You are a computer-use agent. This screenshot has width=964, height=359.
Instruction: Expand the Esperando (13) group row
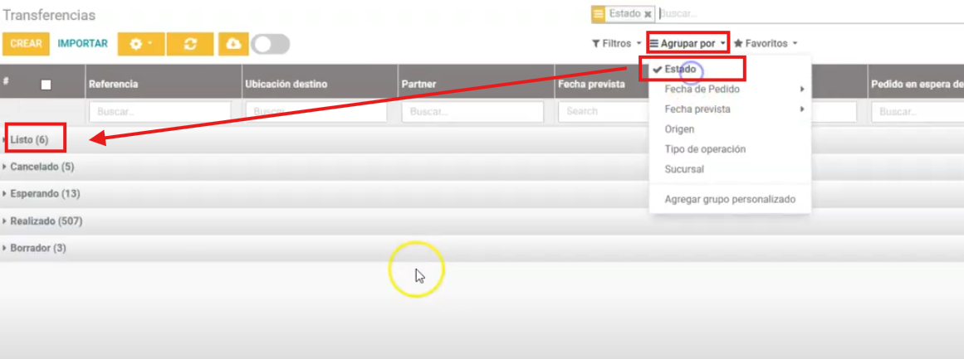45,194
